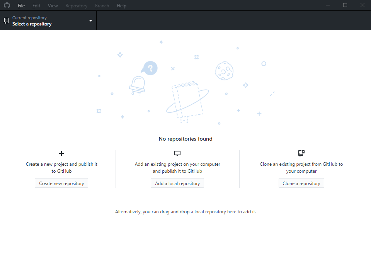Click the drag and drop hint text

point(185,211)
